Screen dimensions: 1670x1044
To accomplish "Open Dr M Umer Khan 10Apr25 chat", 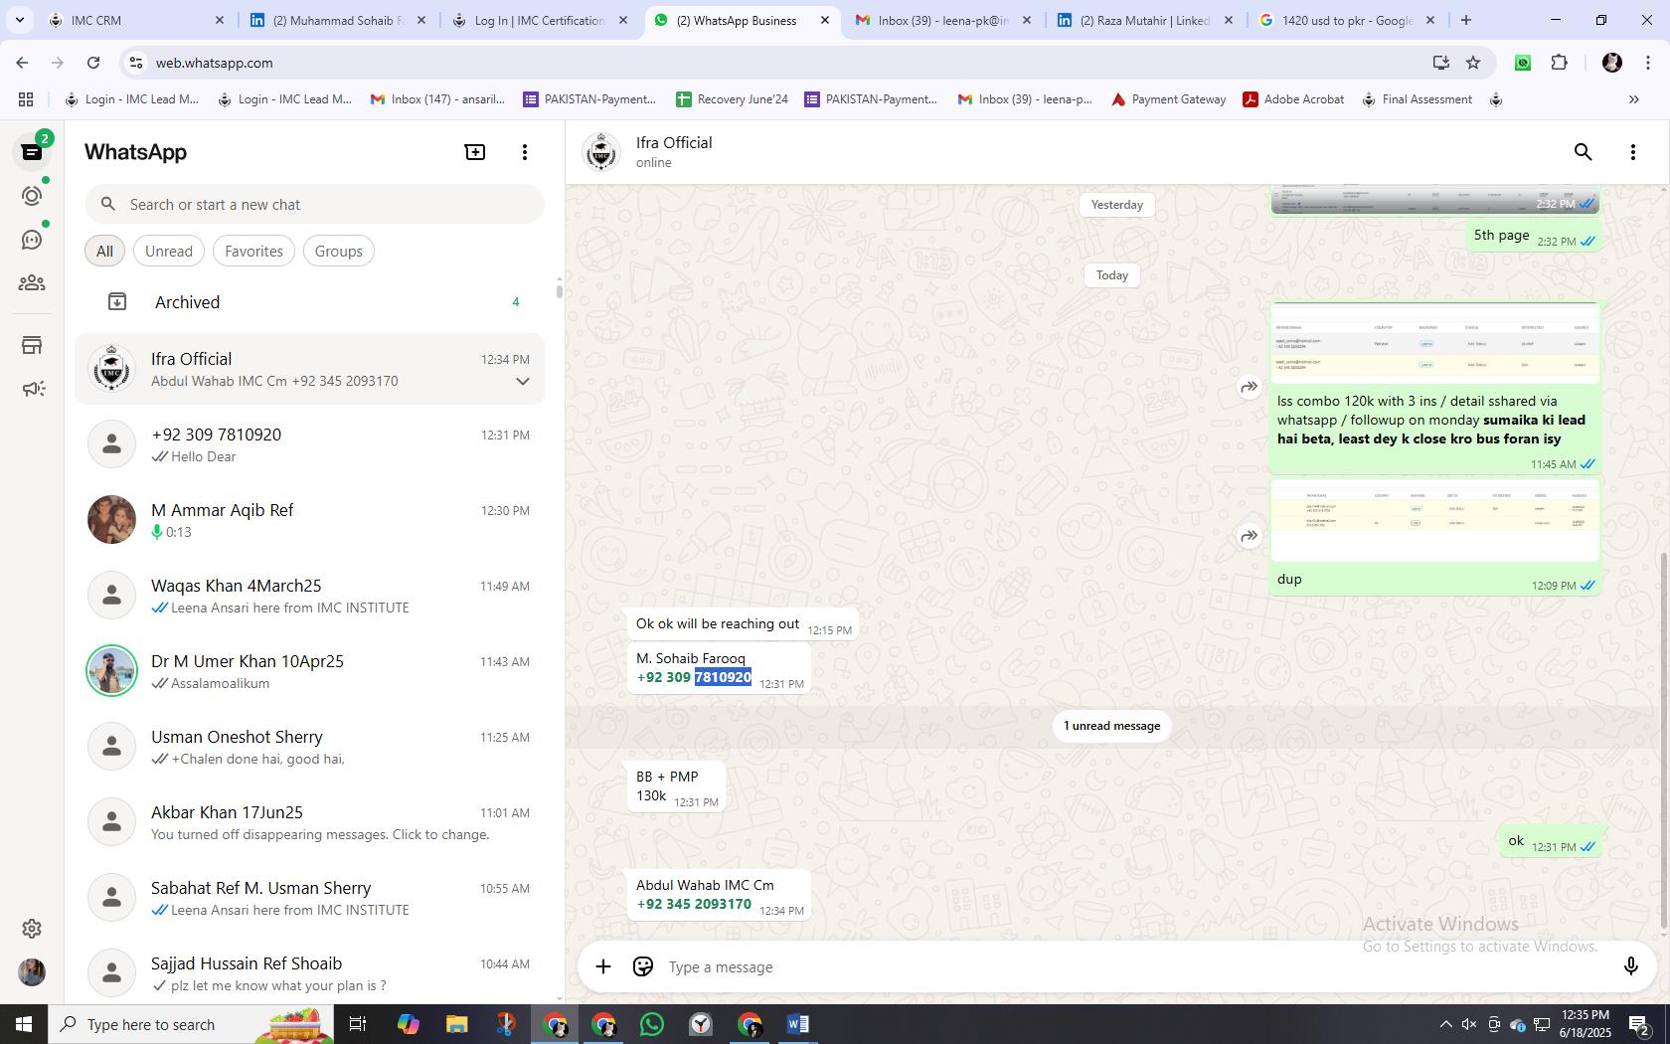I will (309, 671).
